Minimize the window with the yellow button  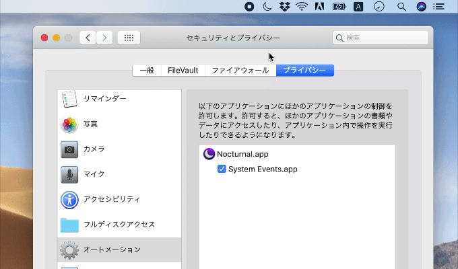[x=57, y=38]
